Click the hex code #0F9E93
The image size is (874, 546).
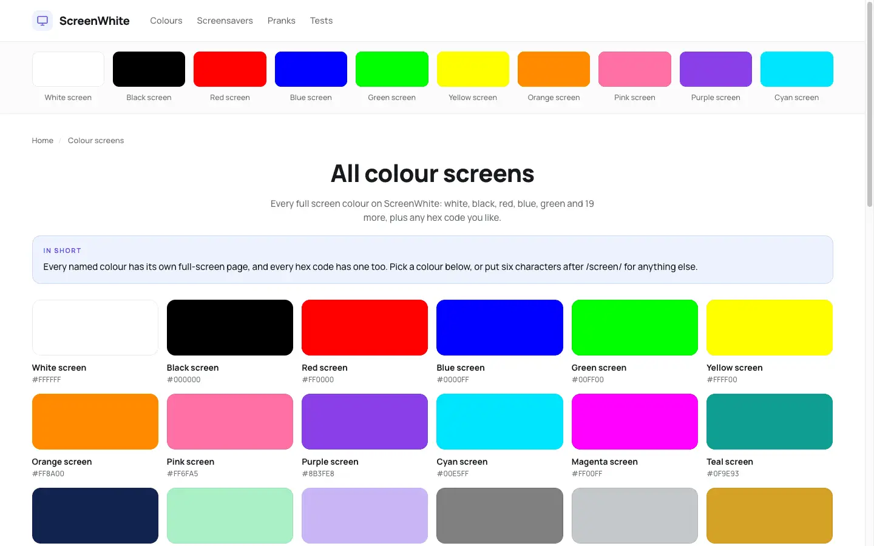pyautogui.click(x=723, y=474)
